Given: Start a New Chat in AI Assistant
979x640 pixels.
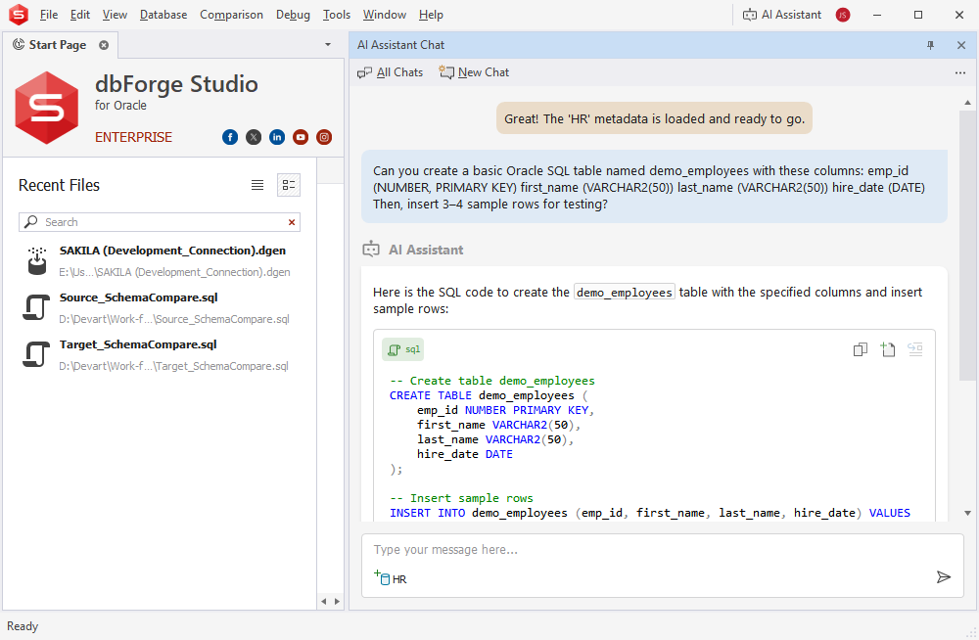Looking at the screenshot, I should (x=474, y=71).
